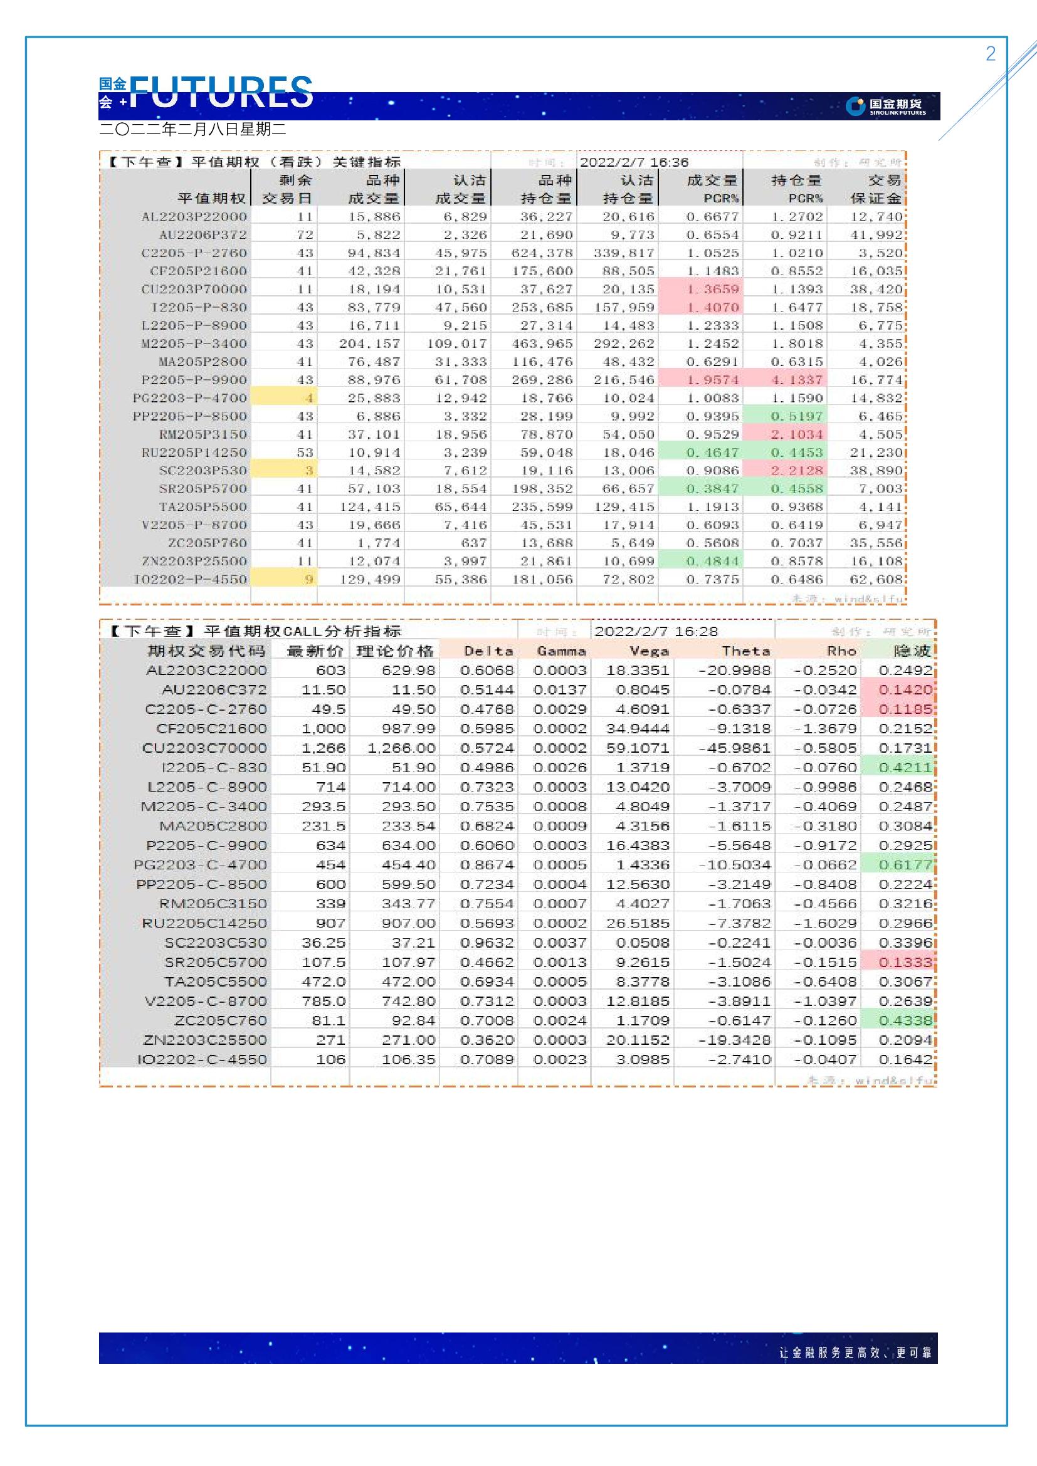Image resolution: width=1037 pixels, height=1466 pixels.
Task: Click the Sinolink Futures logo in header
Action: pos(886,106)
